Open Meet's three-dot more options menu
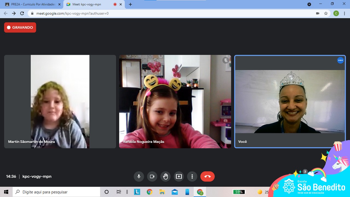Image resolution: width=350 pixels, height=197 pixels. [x=192, y=176]
